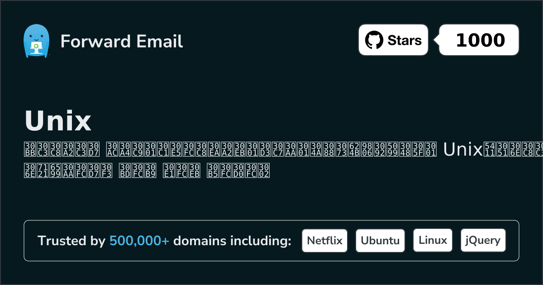Click the word Unix in the description line
543x285 pixels.
tap(463, 149)
